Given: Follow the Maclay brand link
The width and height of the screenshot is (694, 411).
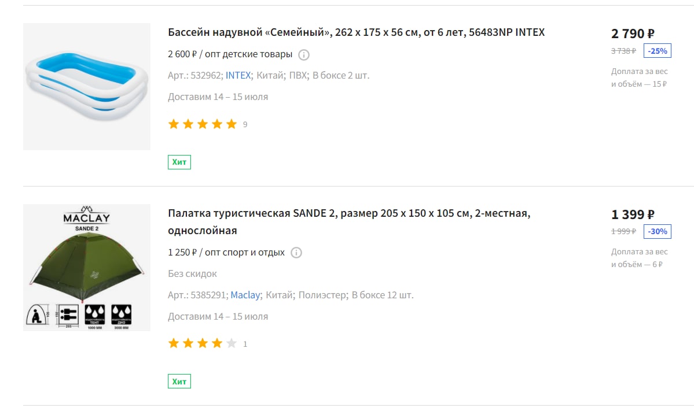Looking at the screenshot, I should (x=245, y=295).
